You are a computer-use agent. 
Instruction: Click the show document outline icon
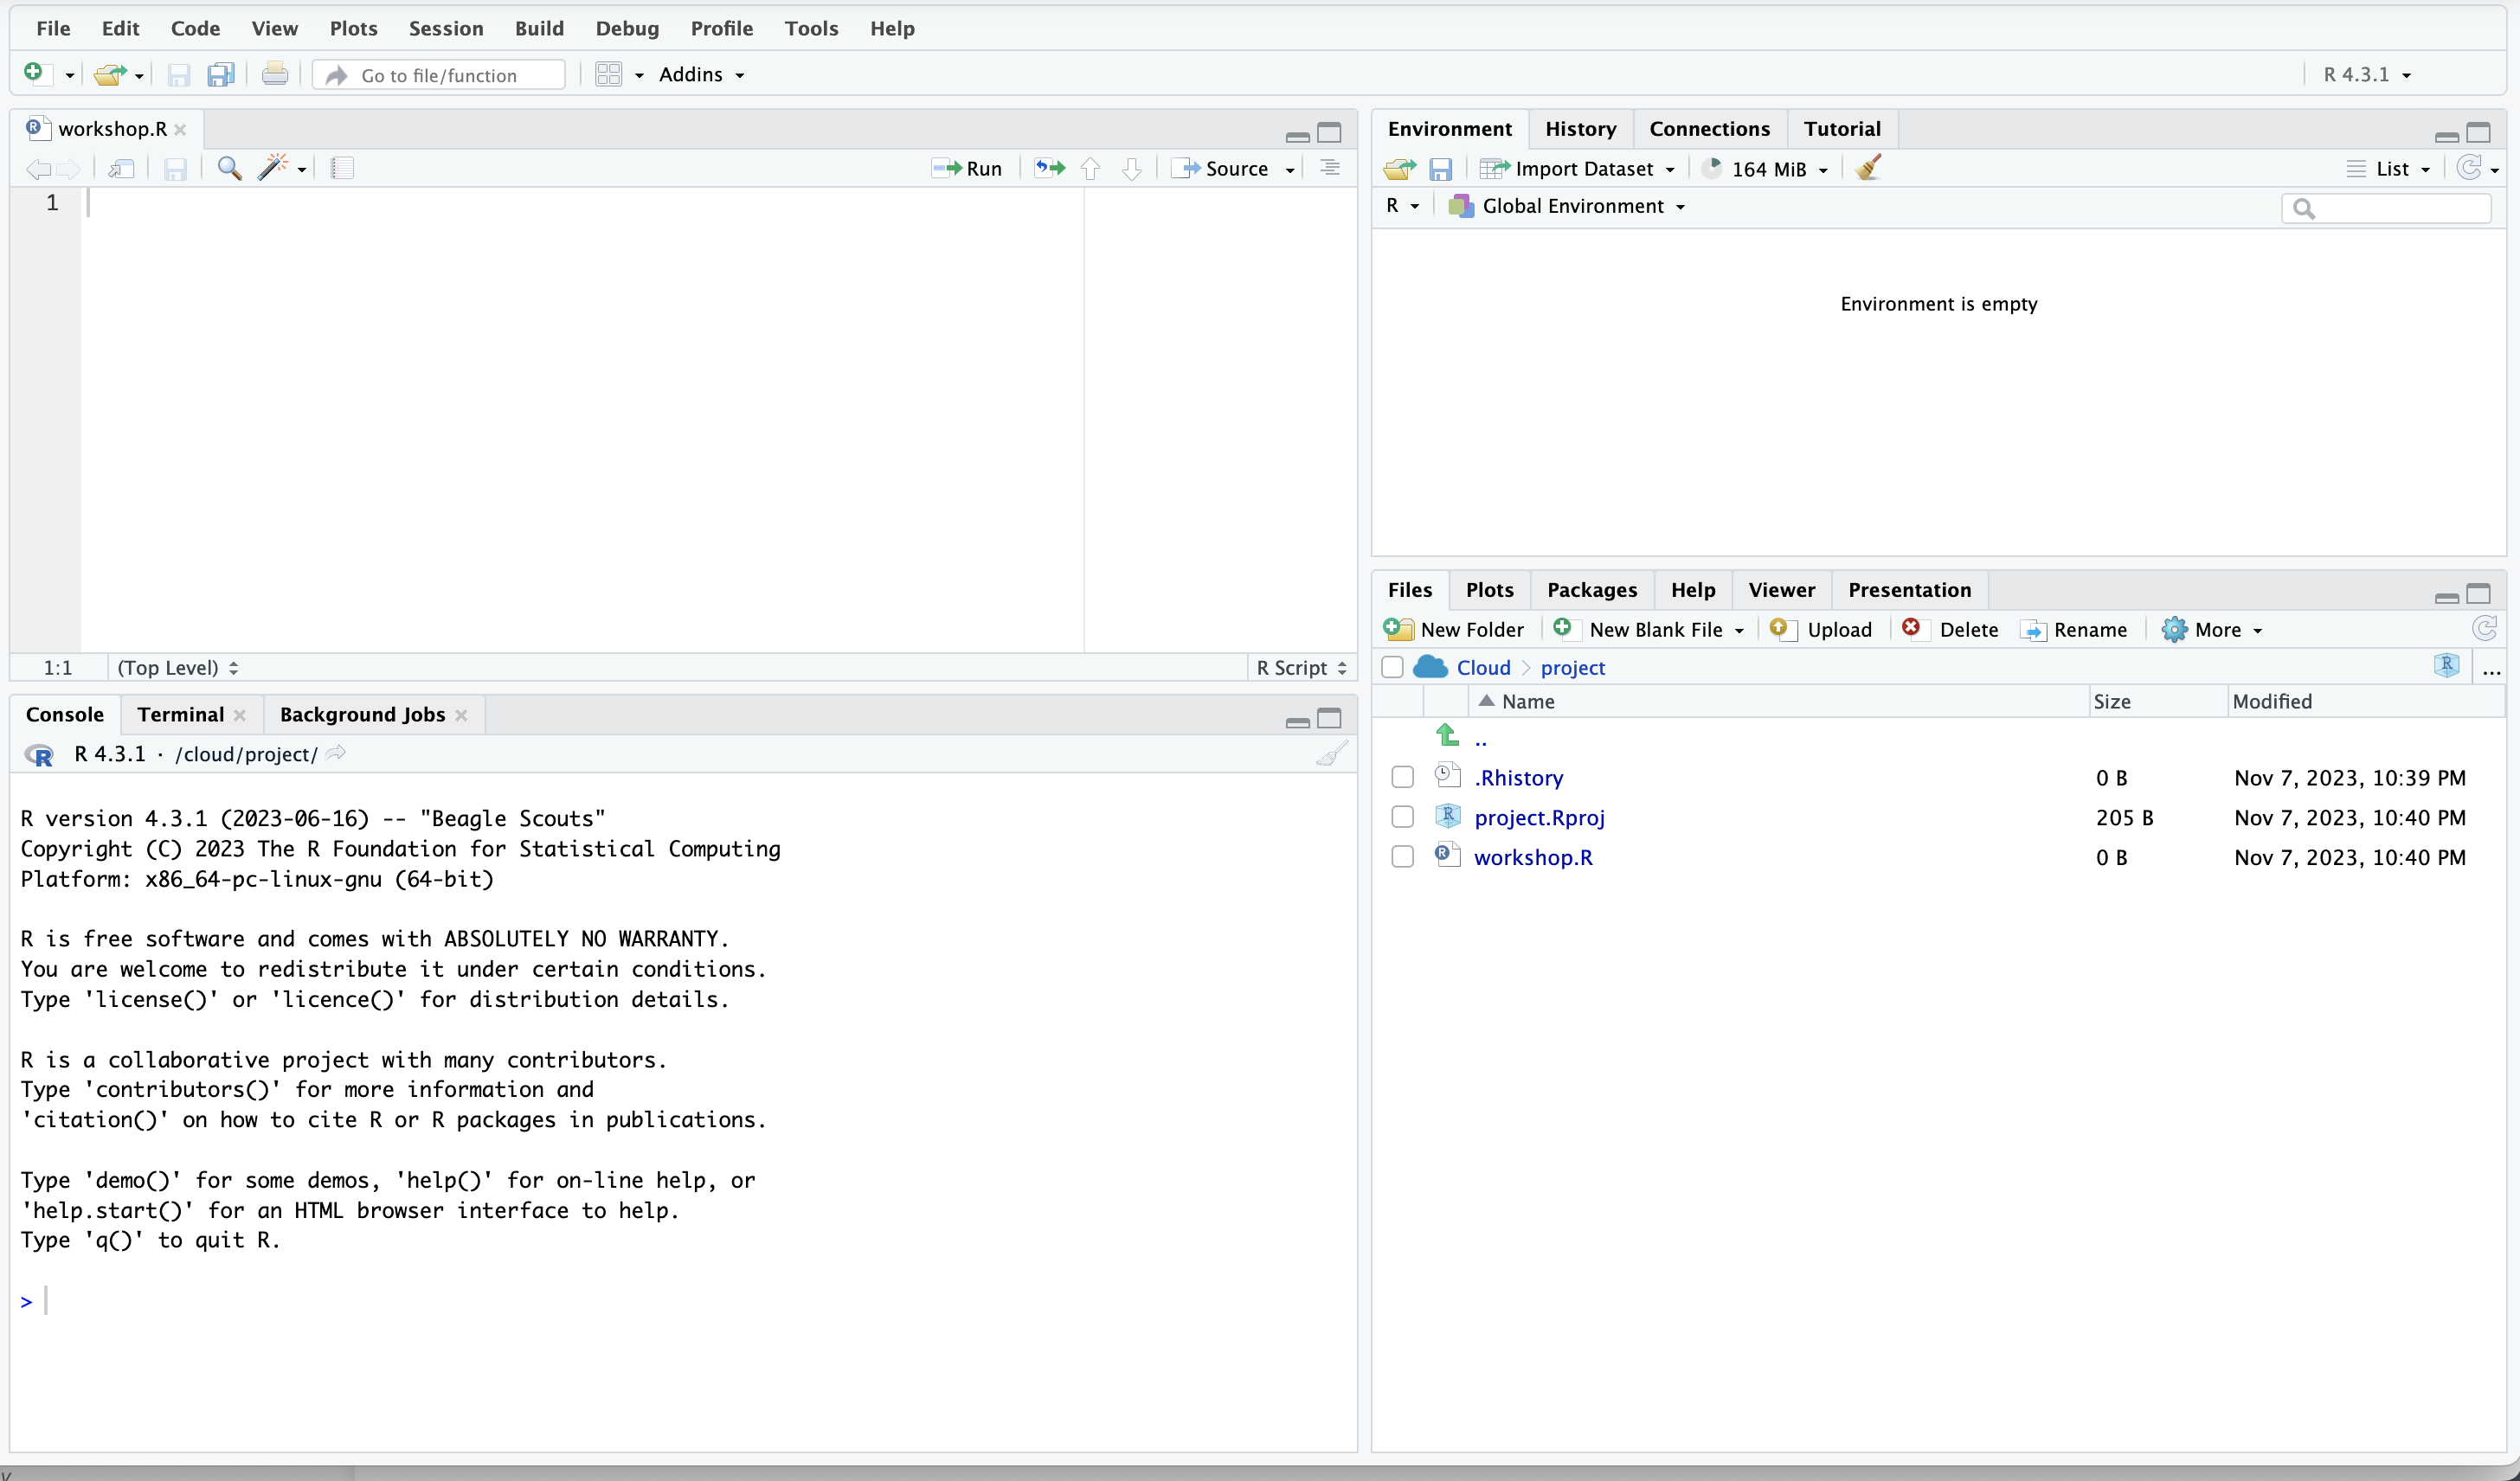click(1329, 168)
